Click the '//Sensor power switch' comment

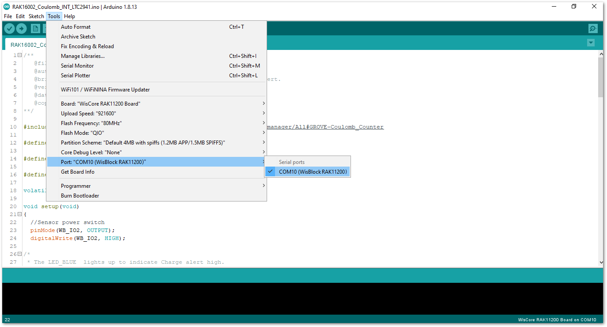pyautogui.click(x=68, y=222)
